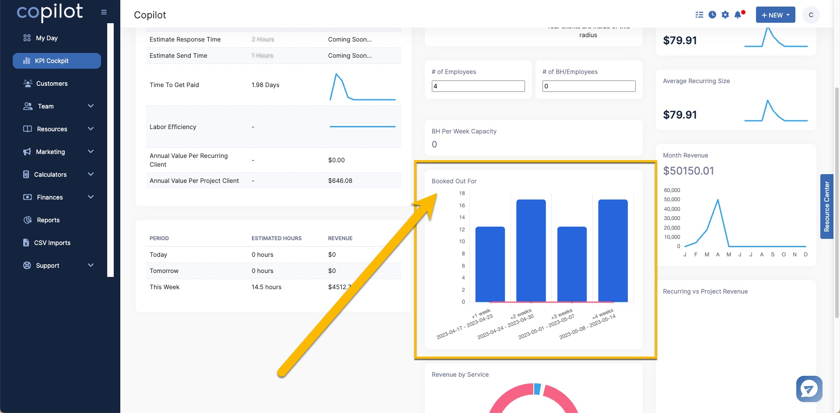Expand the Calculators submenu chevron
The image size is (840, 413).
91,175
